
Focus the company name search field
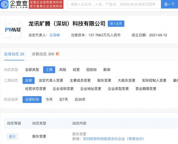[x=114, y=4]
